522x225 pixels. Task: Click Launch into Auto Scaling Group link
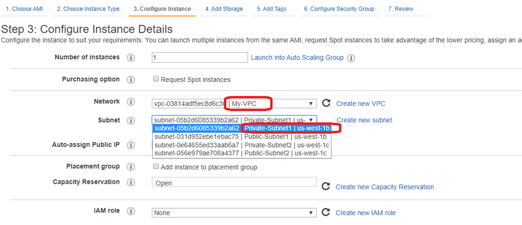[x=297, y=58]
